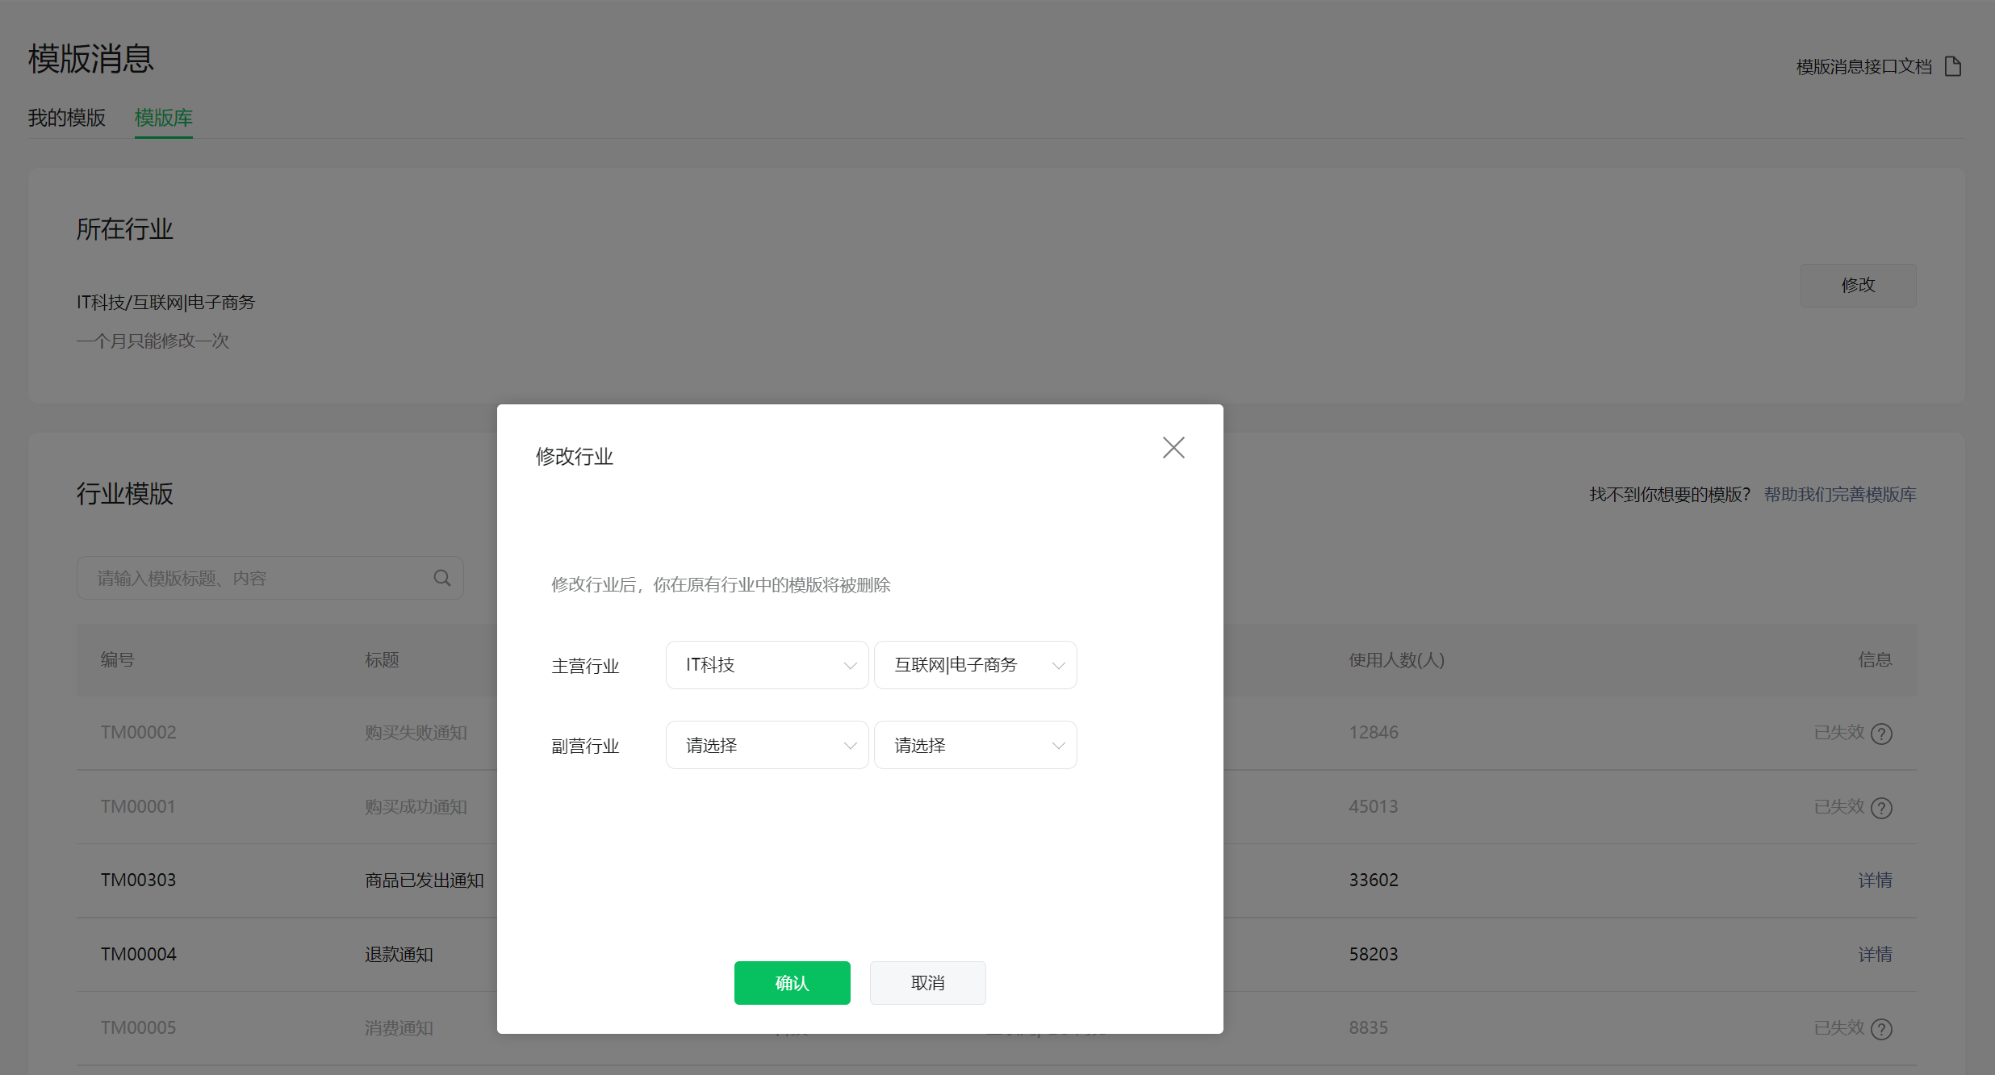Click the document icon beside 模版消息接口文档
Screen dimensions: 1995x1075
[1953, 66]
